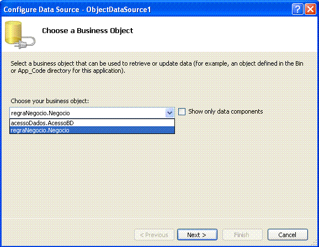Click the help question mark button
319x247 pixels.
coord(297,9)
